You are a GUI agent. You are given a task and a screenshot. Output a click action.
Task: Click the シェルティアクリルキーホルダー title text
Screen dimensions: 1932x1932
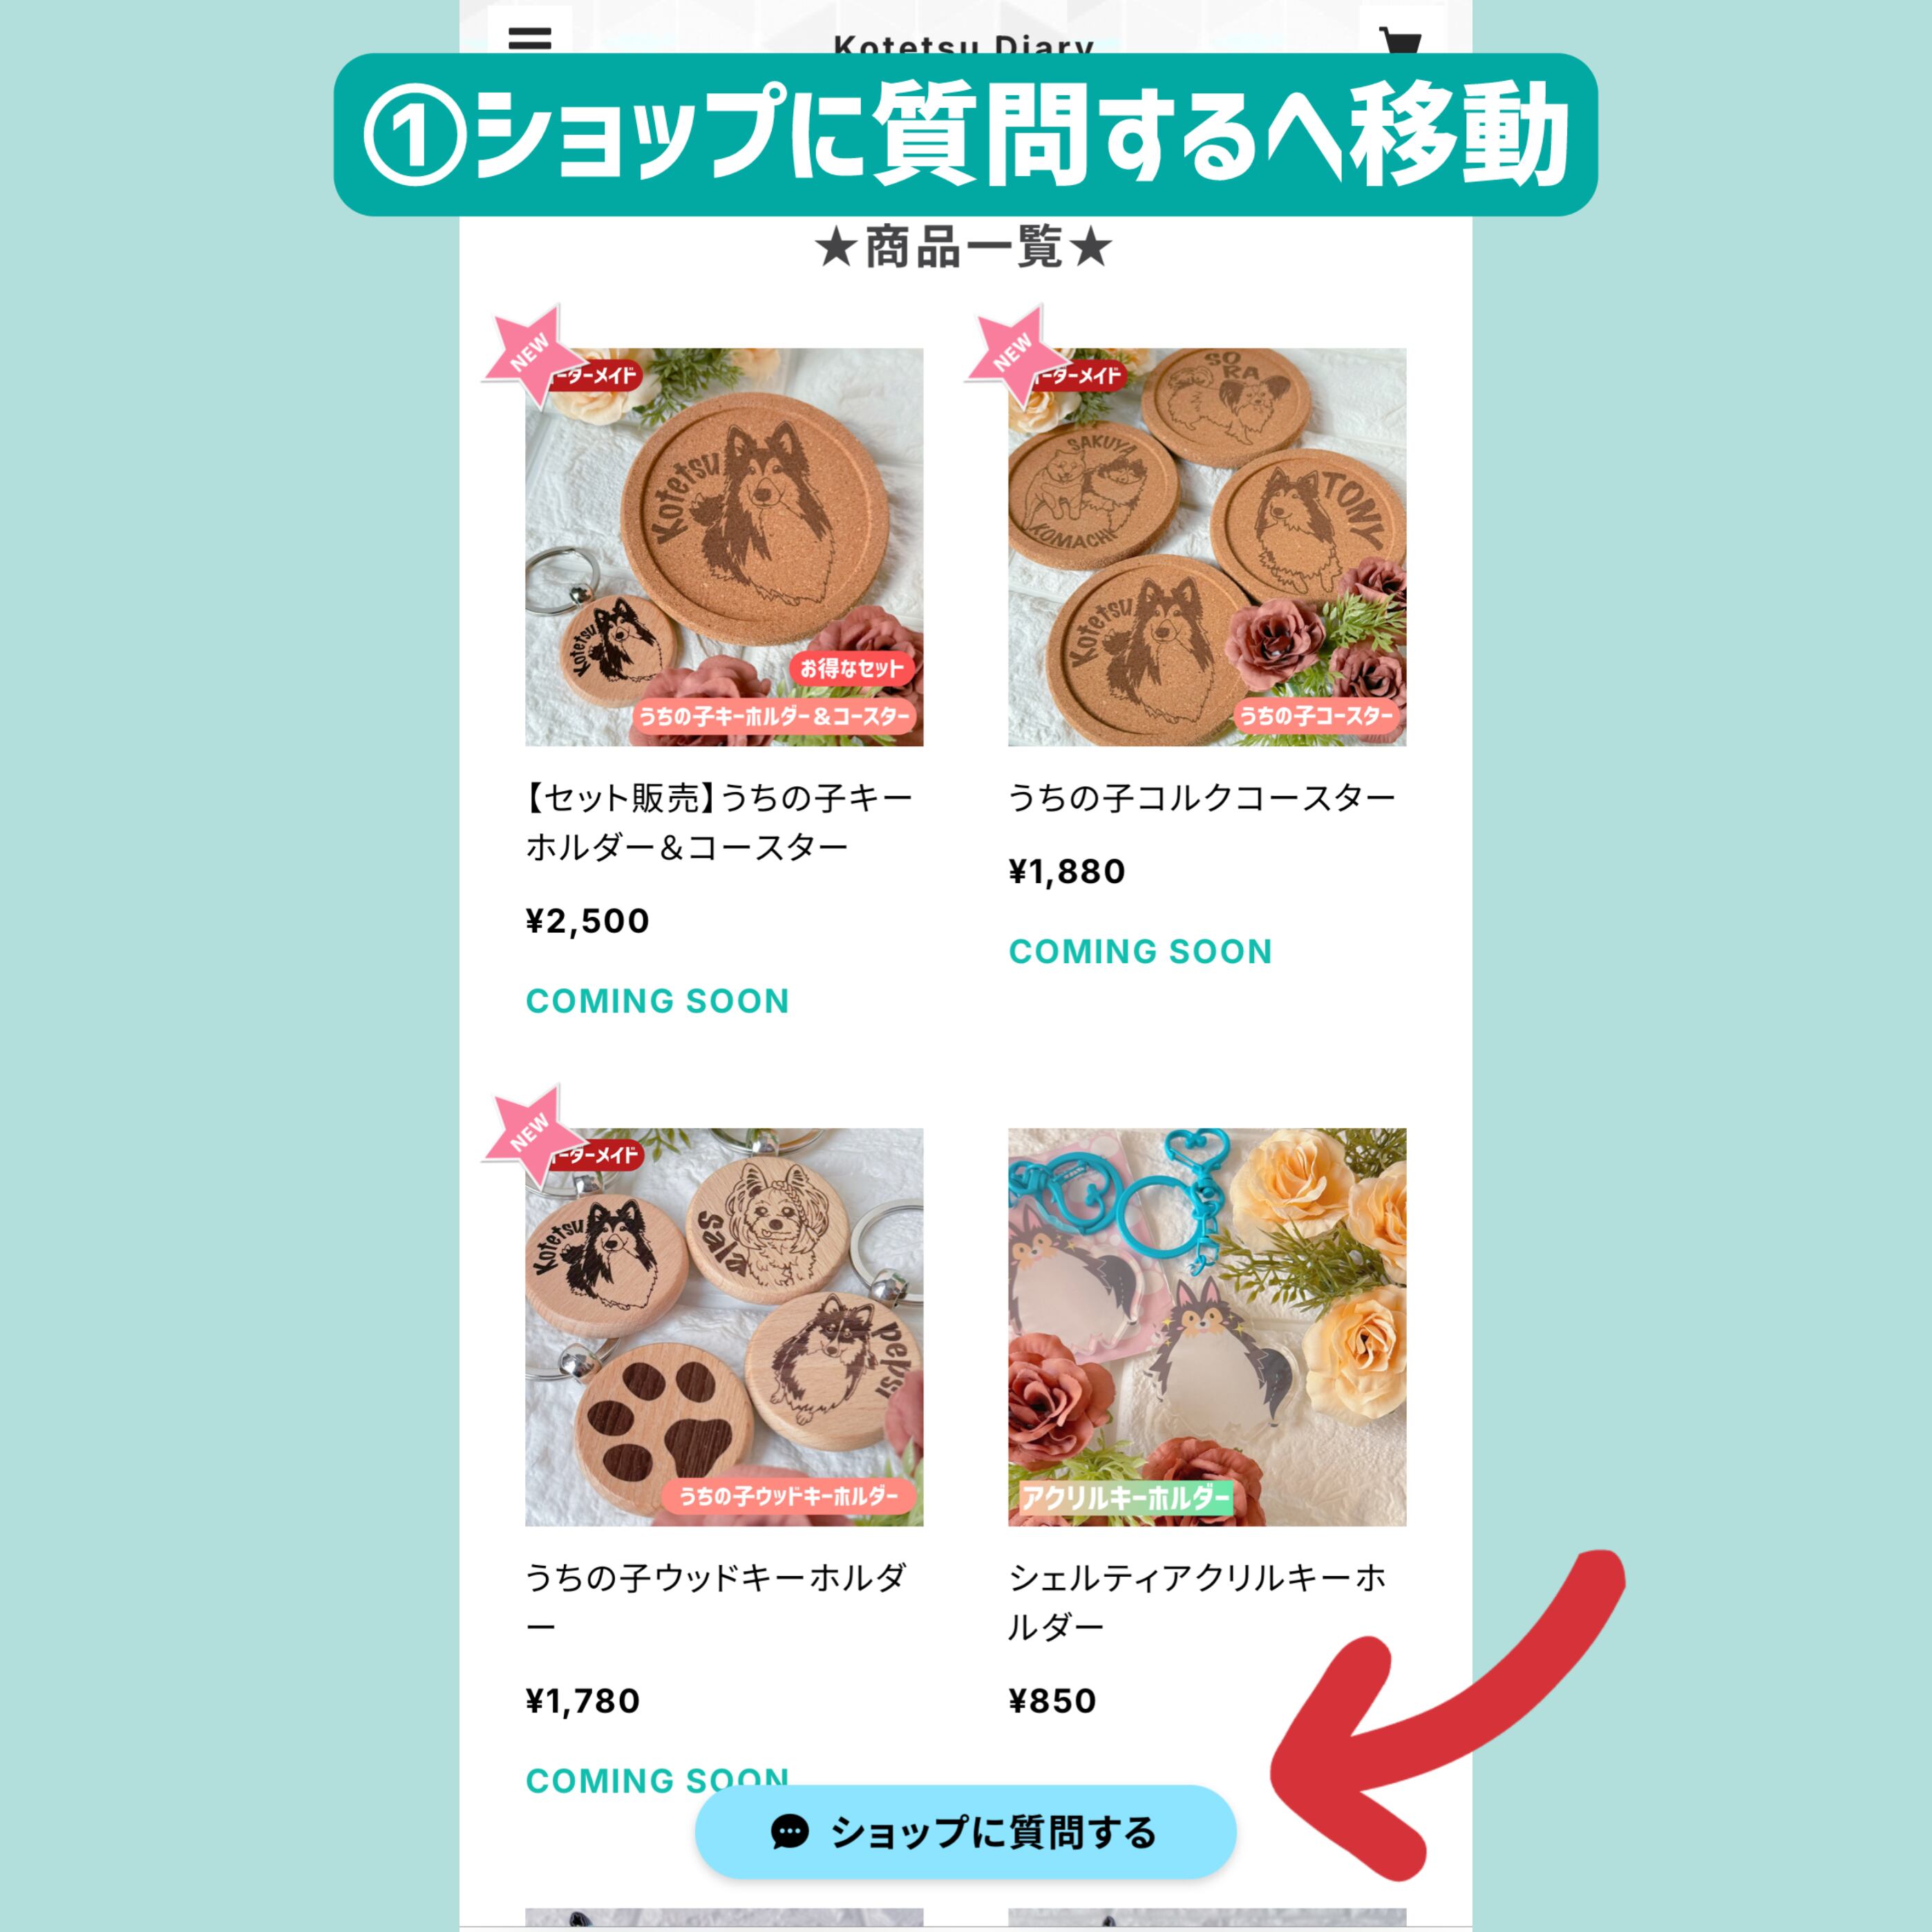pyautogui.click(x=1198, y=1602)
